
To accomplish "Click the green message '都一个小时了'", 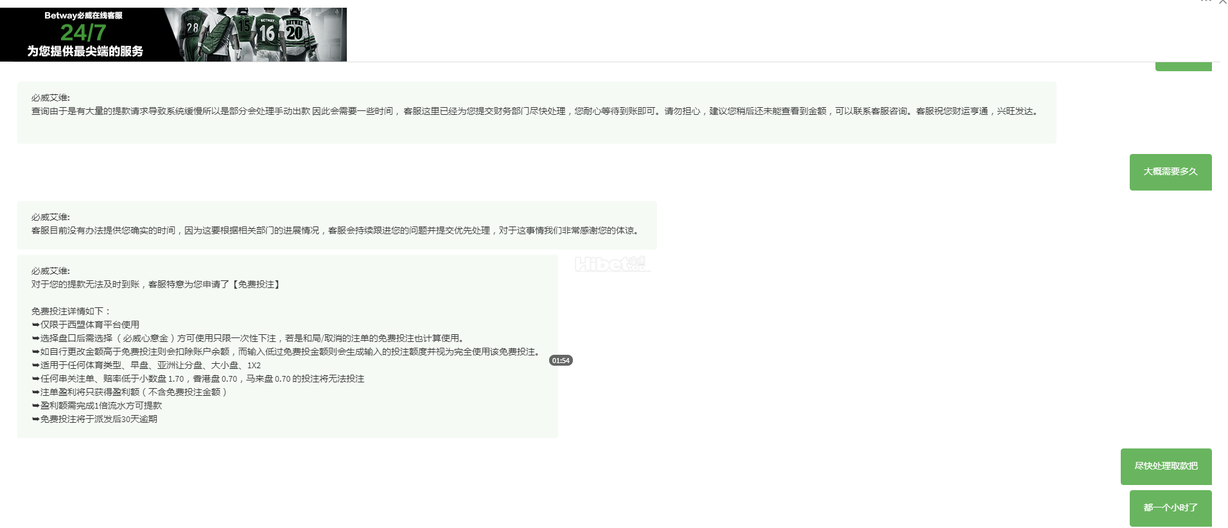I will (x=1170, y=507).
